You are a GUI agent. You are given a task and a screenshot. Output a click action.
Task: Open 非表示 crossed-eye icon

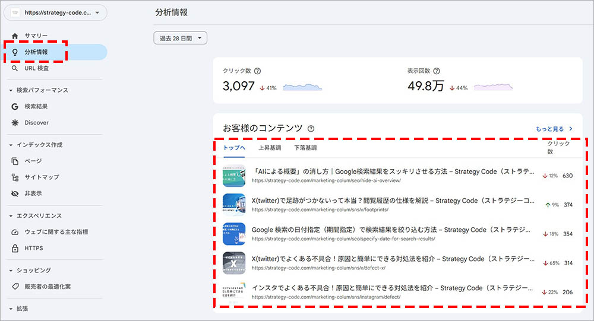pyautogui.click(x=15, y=193)
